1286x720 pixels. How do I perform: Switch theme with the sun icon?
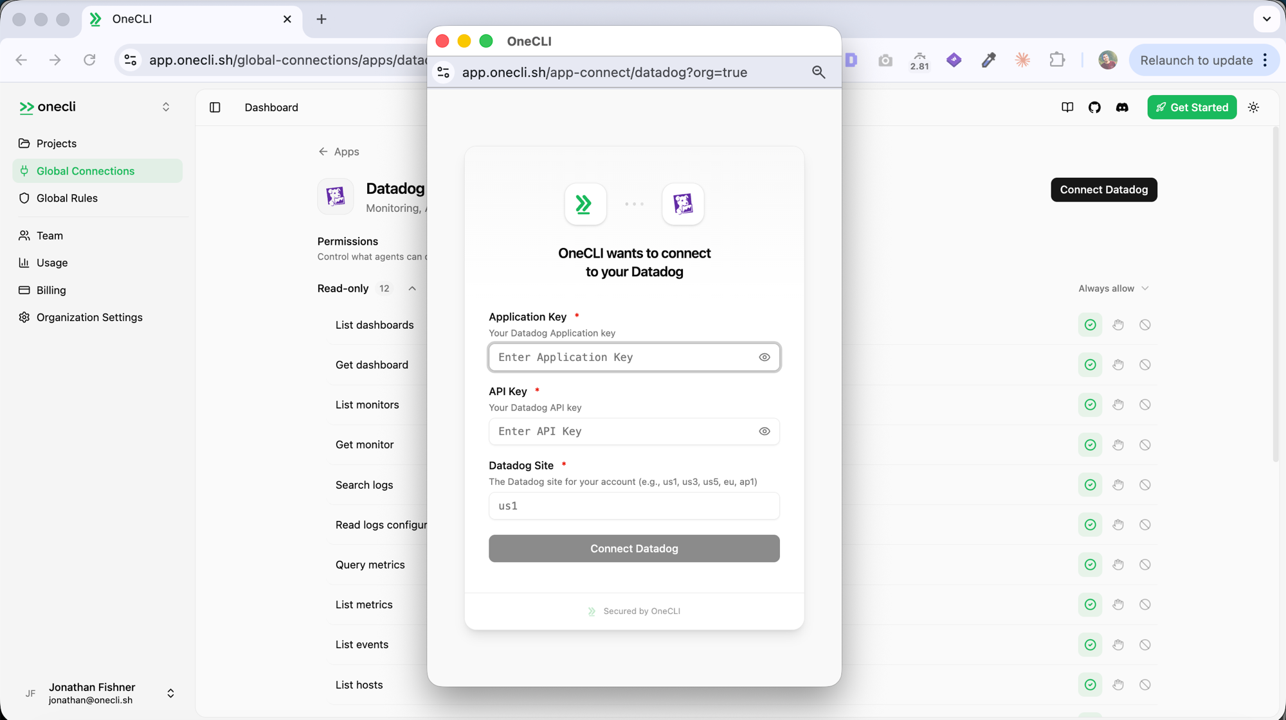point(1254,107)
